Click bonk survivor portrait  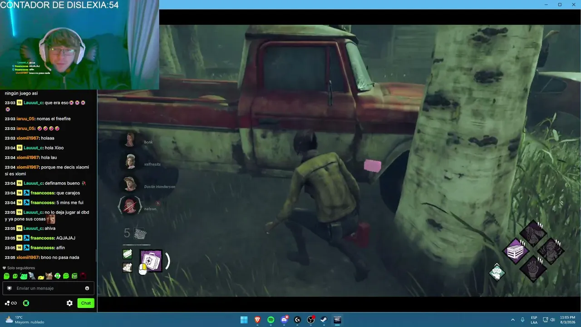(130, 140)
